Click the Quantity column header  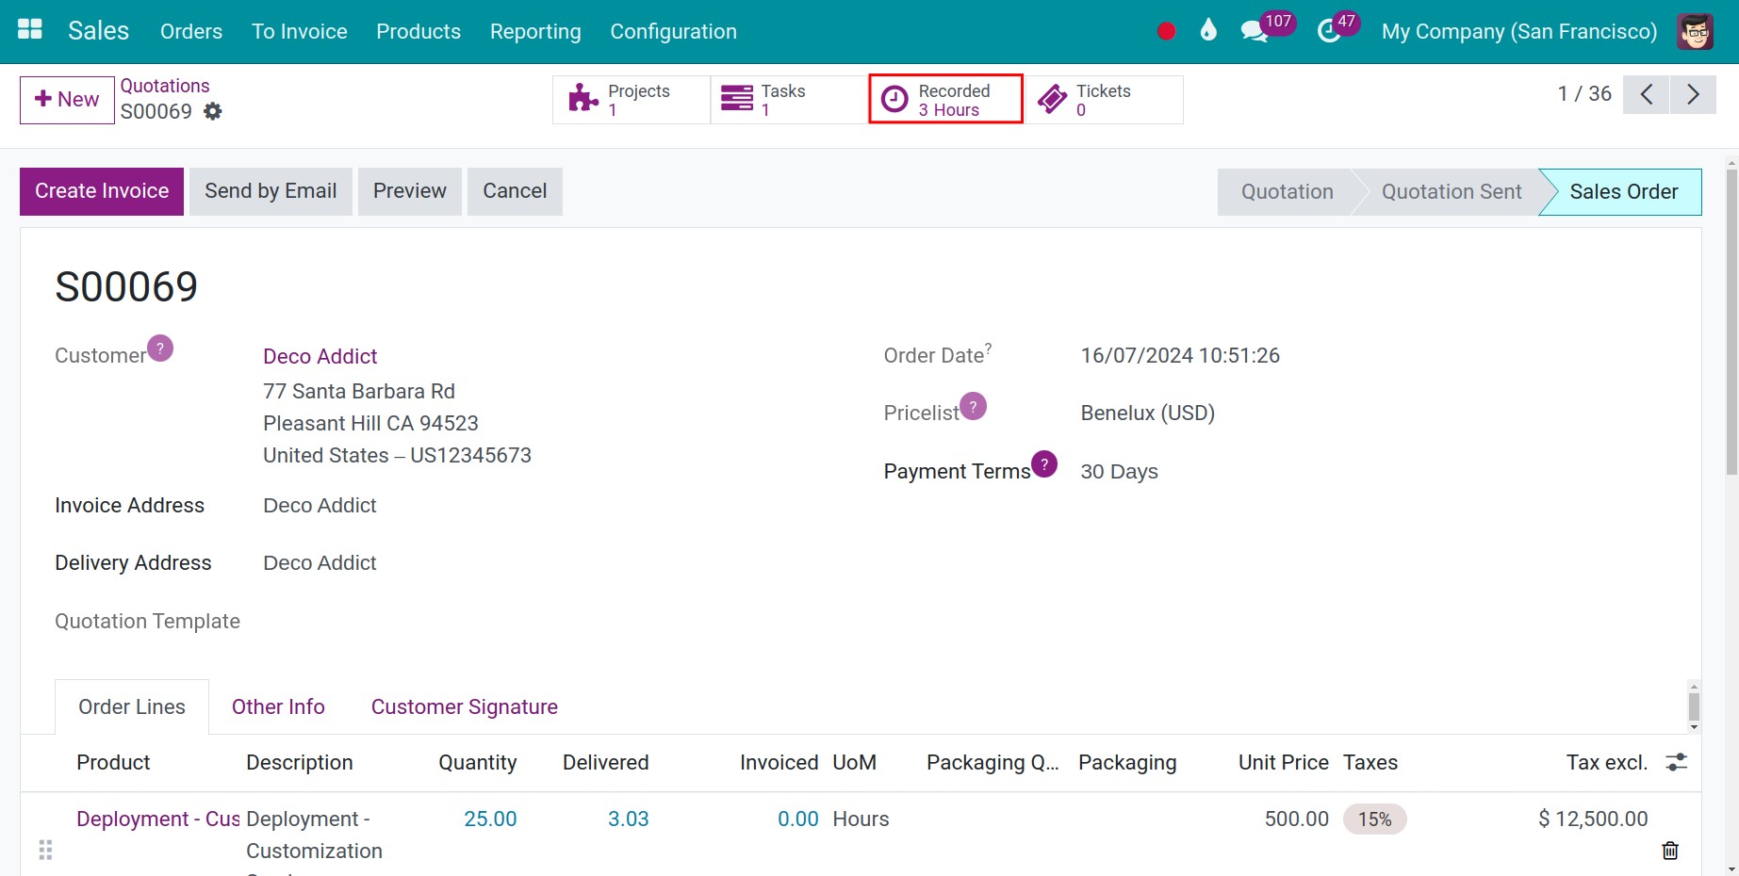coord(478,763)
